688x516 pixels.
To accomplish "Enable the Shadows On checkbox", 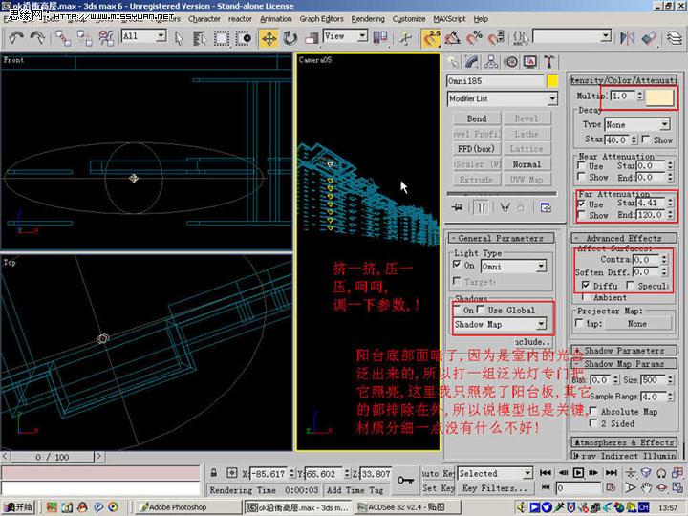I will tap(457, 310).
